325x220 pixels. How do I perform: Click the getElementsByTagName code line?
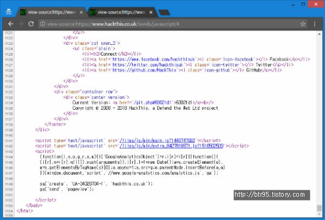point(133,168)
